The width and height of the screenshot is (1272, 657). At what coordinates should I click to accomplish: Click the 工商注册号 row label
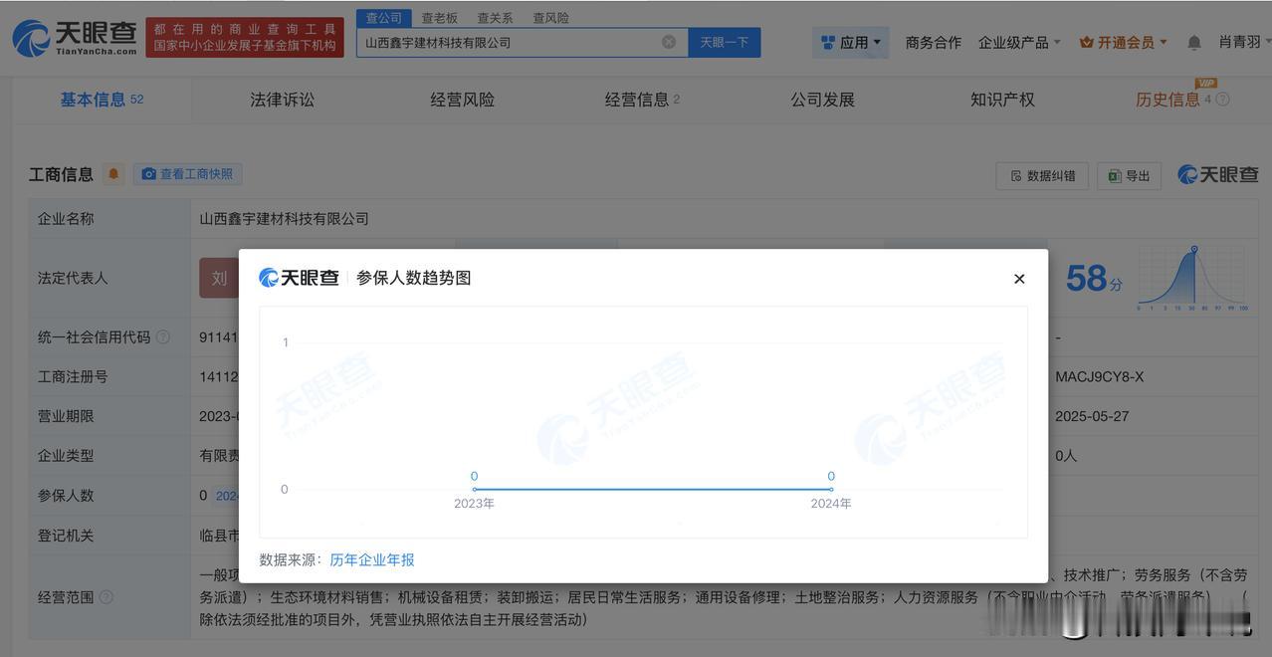pos(73,377)
